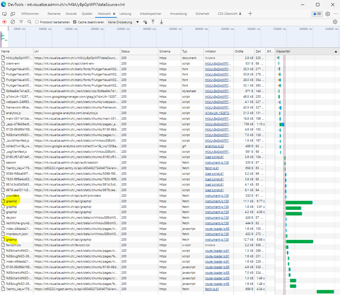Stop recording with the red record toggle

pyautogui.click(x=4, y=22)
